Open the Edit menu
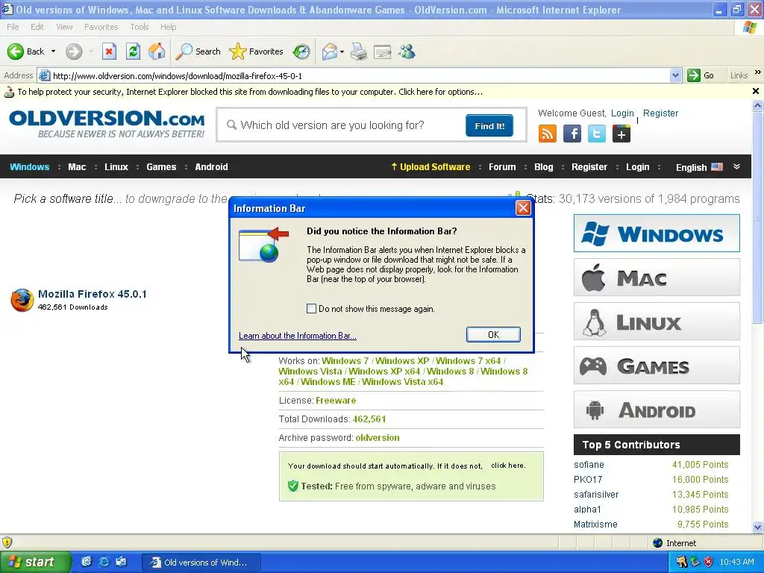 [x=37, y=27]
